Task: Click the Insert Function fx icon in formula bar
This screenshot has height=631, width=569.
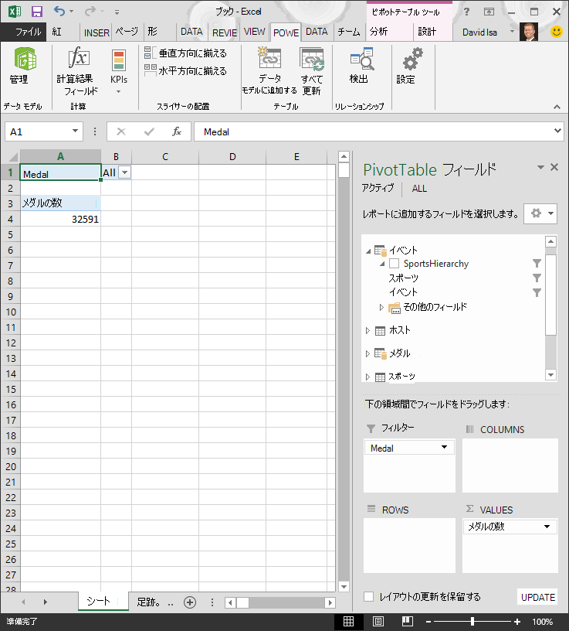Action: (176, 131)
